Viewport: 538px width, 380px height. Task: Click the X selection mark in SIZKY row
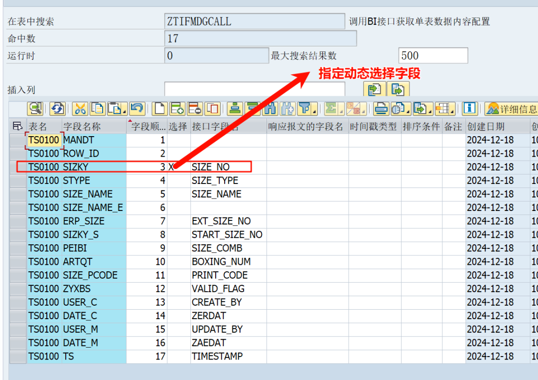[171, 167]
